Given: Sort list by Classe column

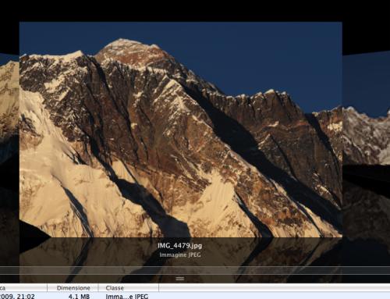Looking at the screenshot, I should click(129, 288).
